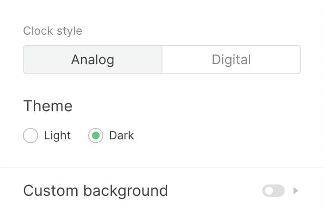Expand the Custom background options arrow
Image resolution: width=324 pixels, height=213 pixels.
tap(296, 191)
